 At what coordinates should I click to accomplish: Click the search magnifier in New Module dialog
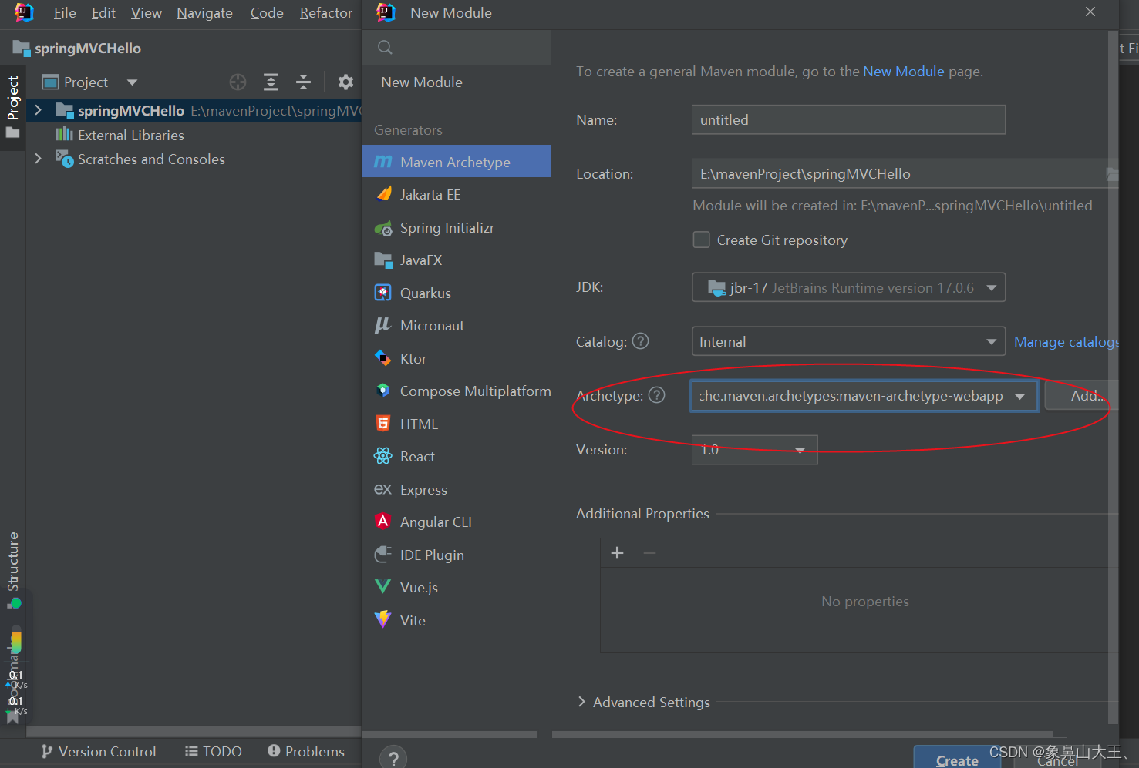[x=386, y=48]
